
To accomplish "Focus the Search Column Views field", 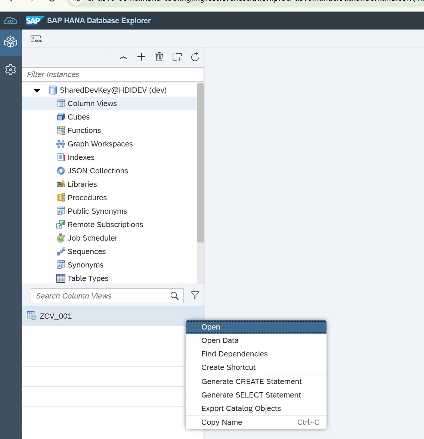I will coord(107,296).
